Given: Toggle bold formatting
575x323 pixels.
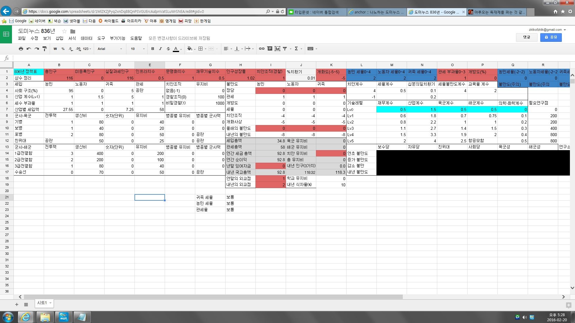Looking at the screenshot, I should pyautogui.click(x=153, y=49).
